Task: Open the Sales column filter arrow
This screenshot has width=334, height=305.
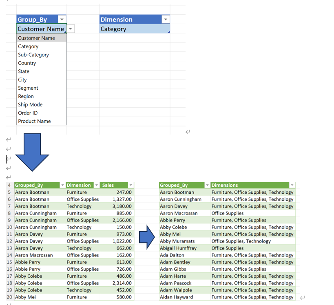Action: pos(131,186)
